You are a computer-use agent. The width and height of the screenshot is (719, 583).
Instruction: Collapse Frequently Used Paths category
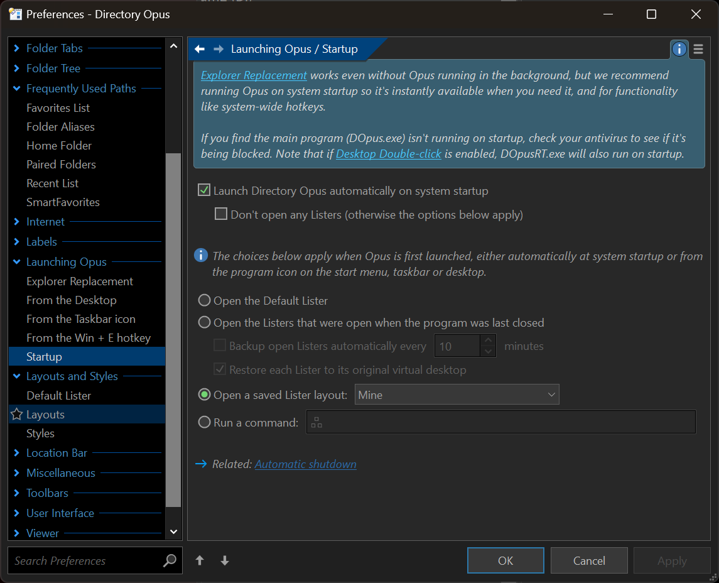[17, 89]
